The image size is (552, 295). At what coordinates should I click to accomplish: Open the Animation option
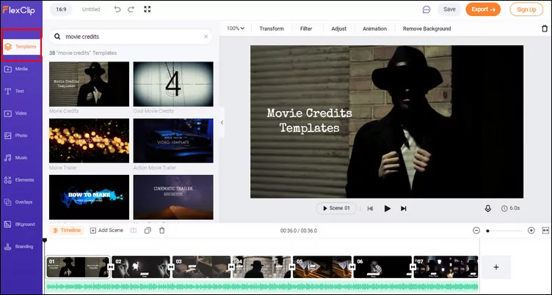tap(374, 29)
